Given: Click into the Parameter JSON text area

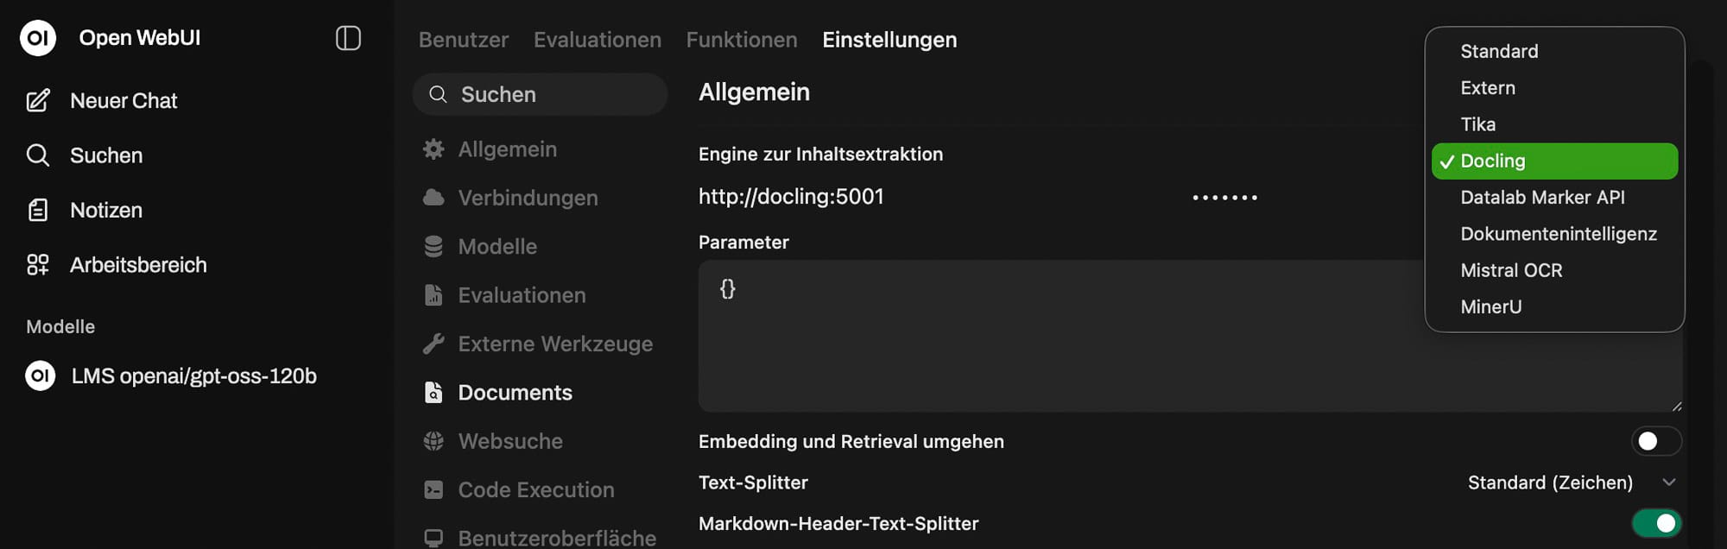Looking at the screenshot, I should tap(1036, 345).
